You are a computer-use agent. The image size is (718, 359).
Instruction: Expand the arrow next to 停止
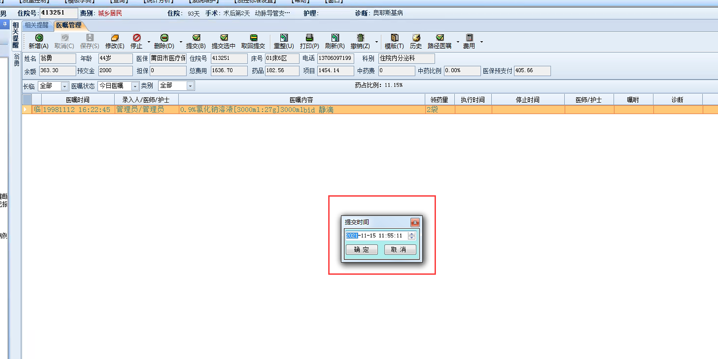tap(149, 42)
